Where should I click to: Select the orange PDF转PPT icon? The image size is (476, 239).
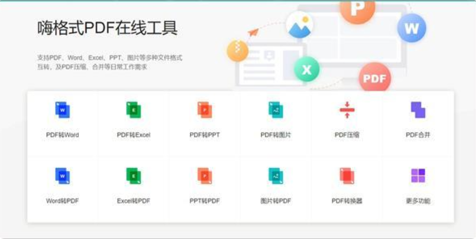pyautogui.click(x=204, y=110)
